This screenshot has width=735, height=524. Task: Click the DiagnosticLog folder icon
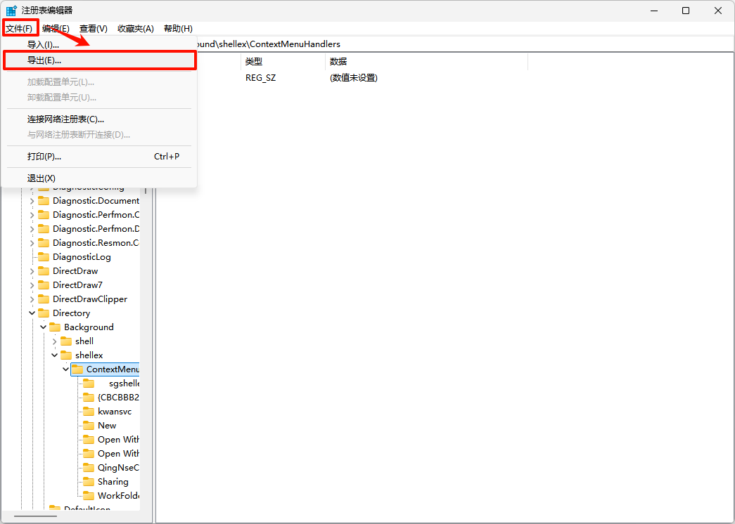pos(44,257)
